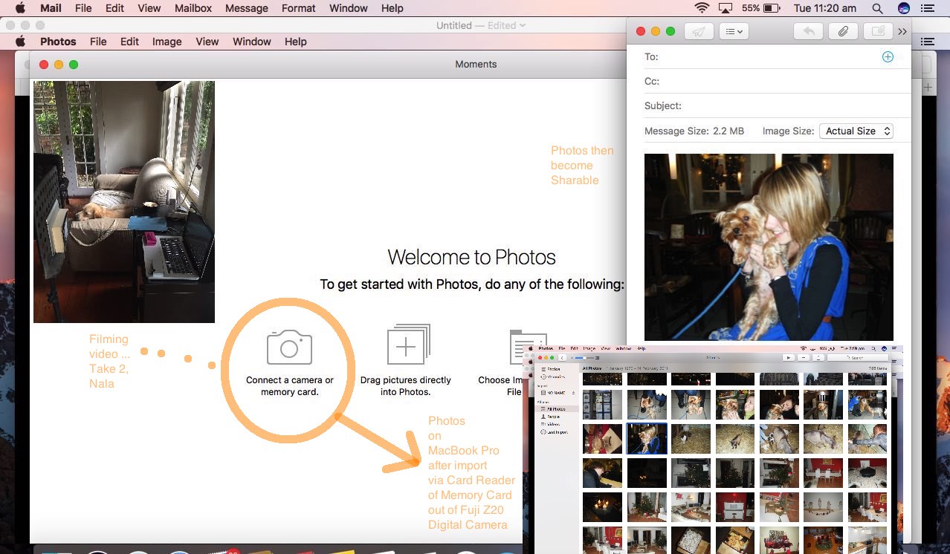Screen dimensions: 950x554
Task: Open the Help menu in Mail menu bar
Action: tap(392, 8)
